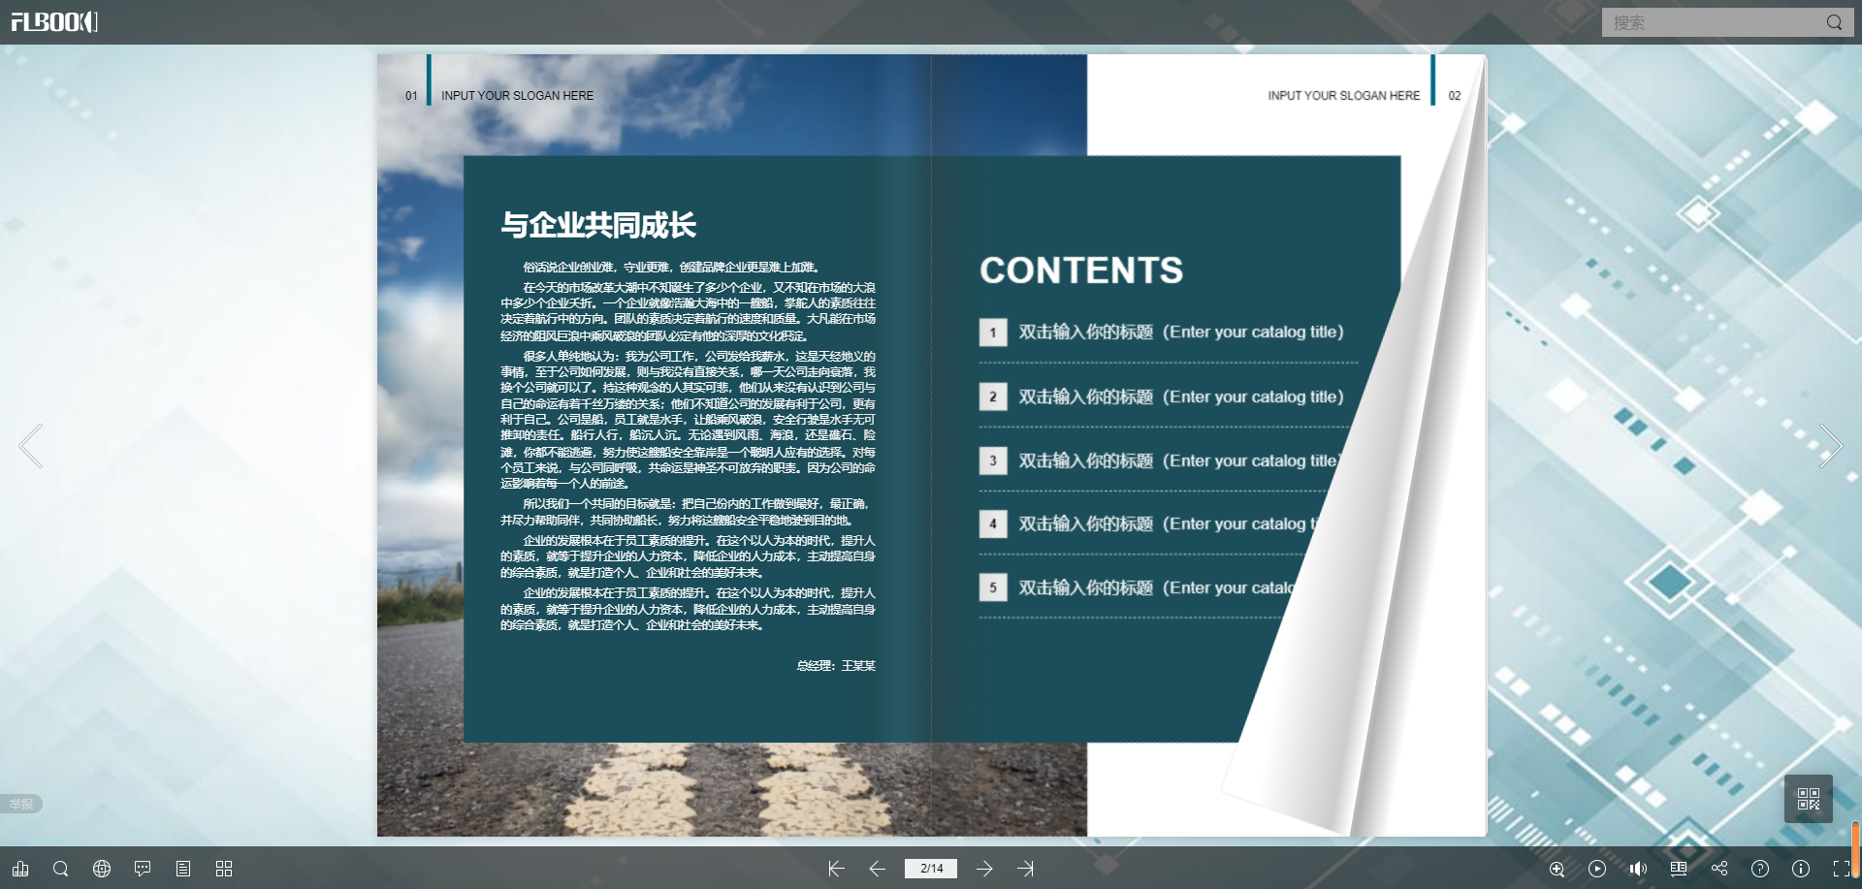Open the page thumbnails grid icon
This screenshot has width=1862, height=889.
(x=224, y=869)
